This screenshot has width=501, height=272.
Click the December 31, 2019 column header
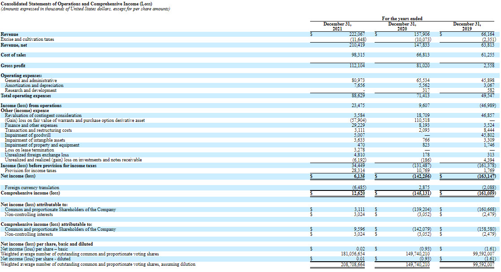coord(467,26)
